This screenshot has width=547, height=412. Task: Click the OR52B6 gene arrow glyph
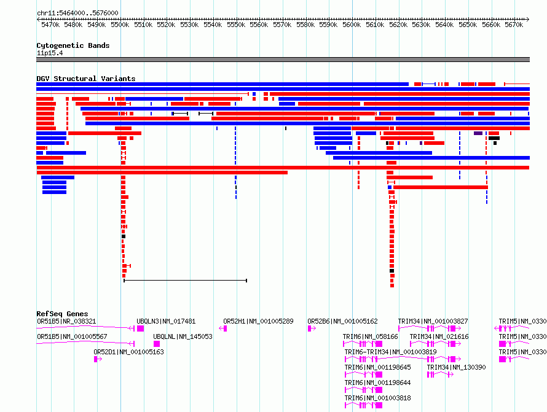(312, 328)
